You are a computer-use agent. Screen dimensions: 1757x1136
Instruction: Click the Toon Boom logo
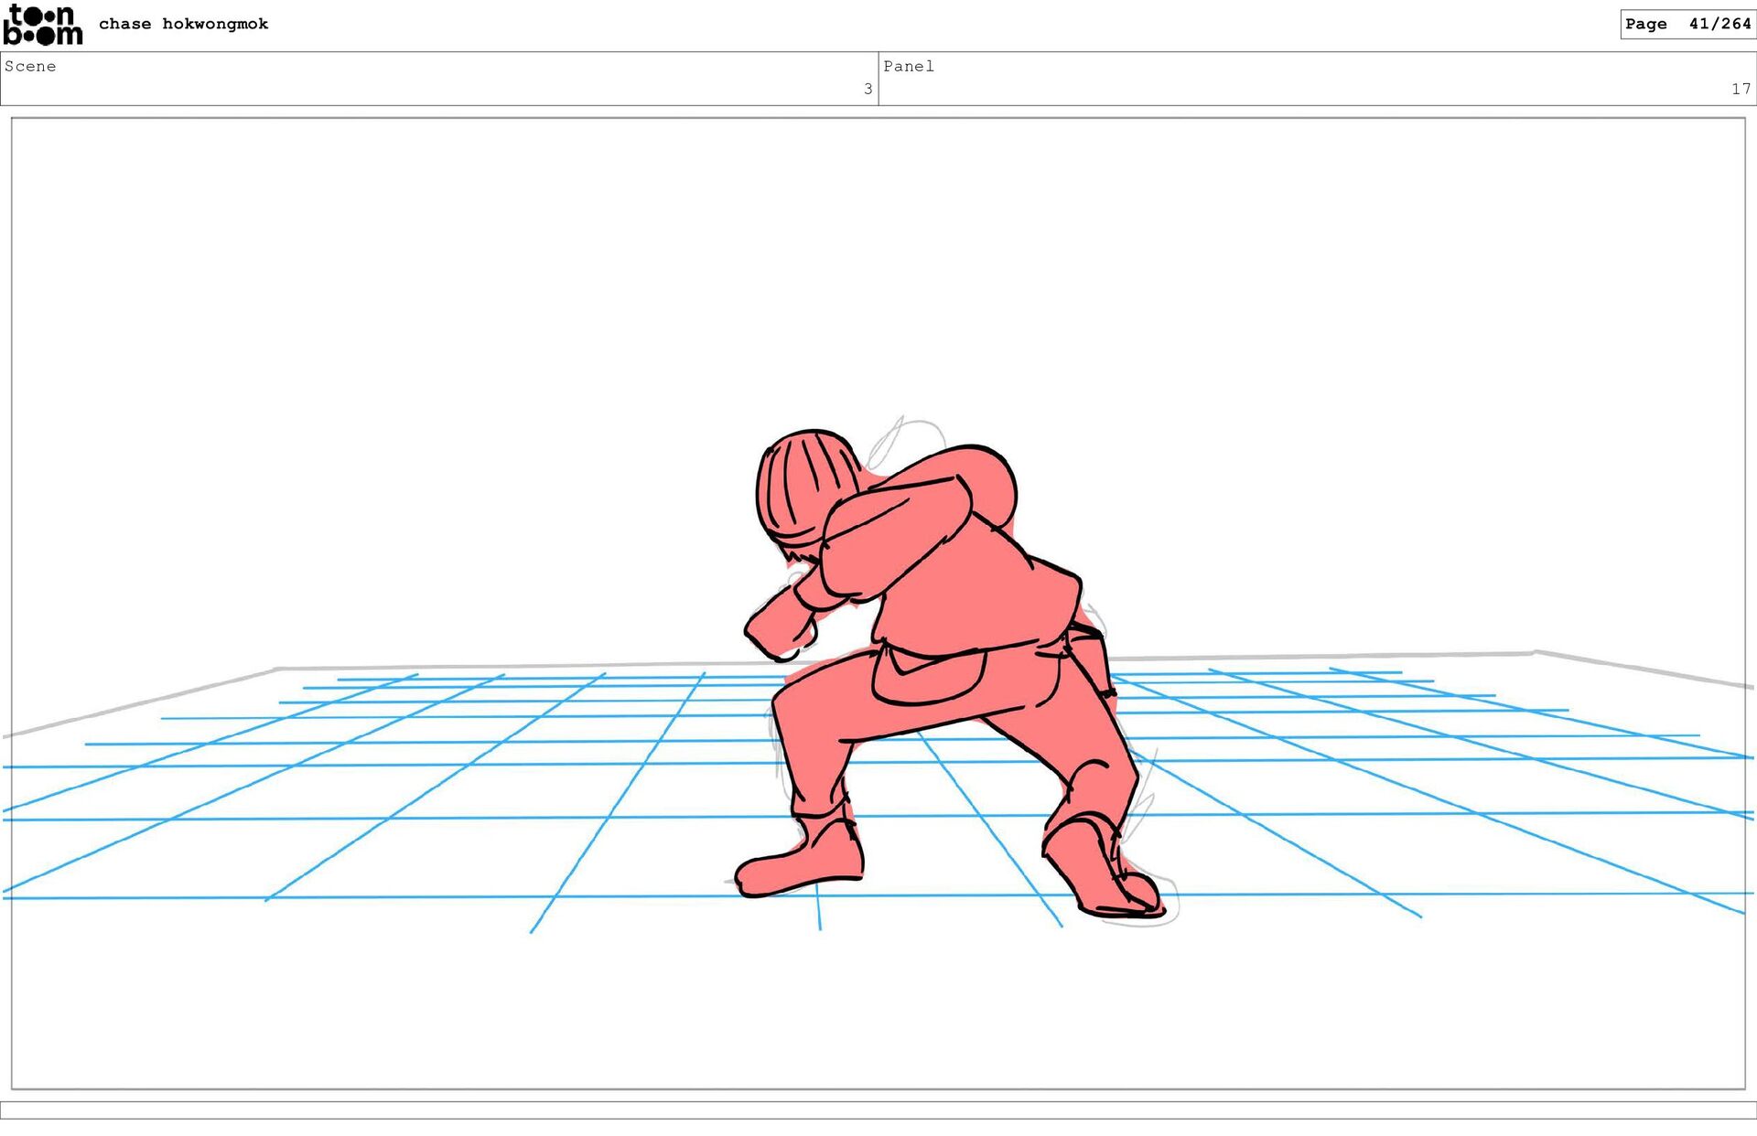pyautogui.click(x=42, y=25)
